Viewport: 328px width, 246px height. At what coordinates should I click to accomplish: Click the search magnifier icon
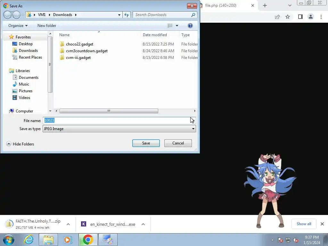pyautogui.click(x=193, y=15)
